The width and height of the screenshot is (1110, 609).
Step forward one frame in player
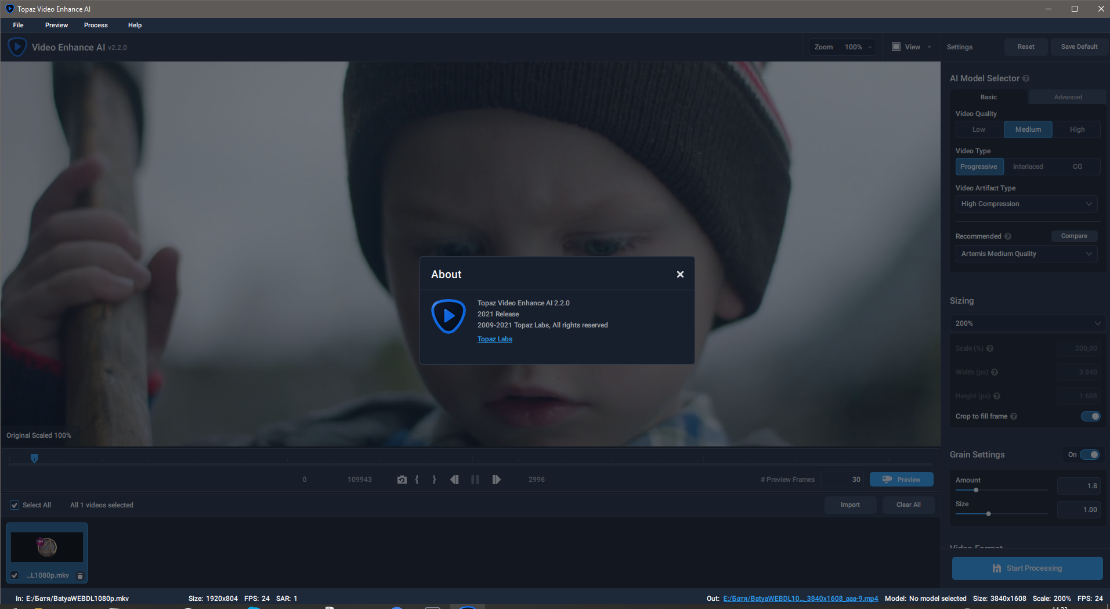pos(496,480)
